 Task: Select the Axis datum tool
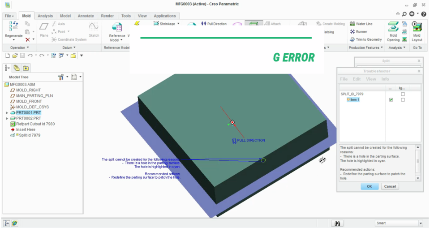(58, 24)
